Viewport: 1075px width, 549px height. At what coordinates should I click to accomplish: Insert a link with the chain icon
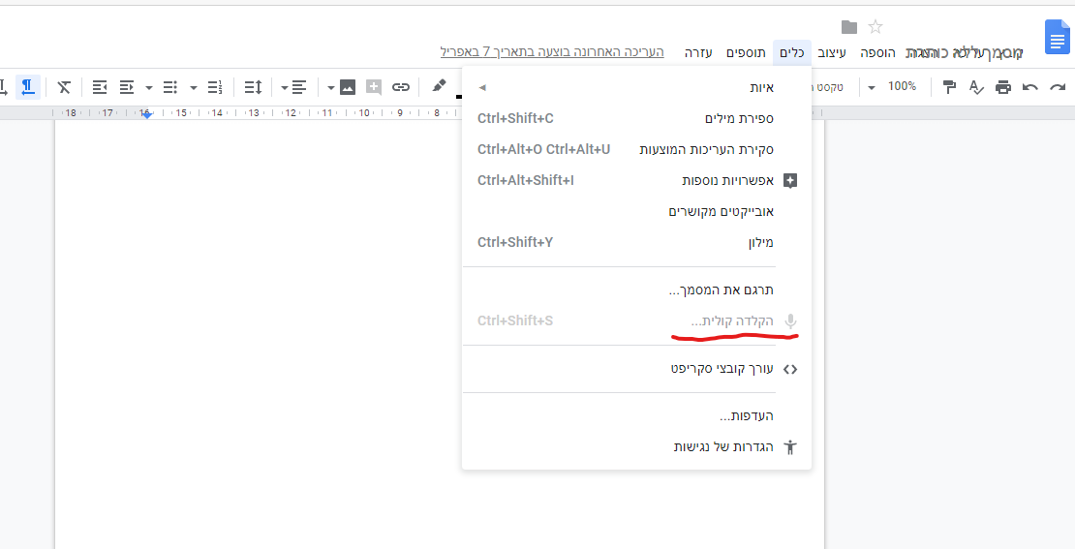click(401, 87)
